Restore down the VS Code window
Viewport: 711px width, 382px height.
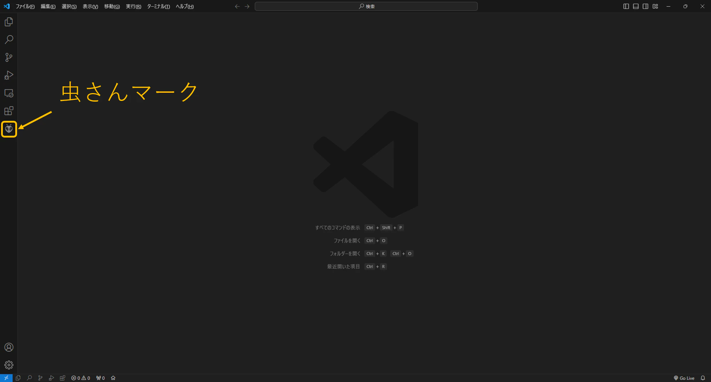(x=685, y=6)
